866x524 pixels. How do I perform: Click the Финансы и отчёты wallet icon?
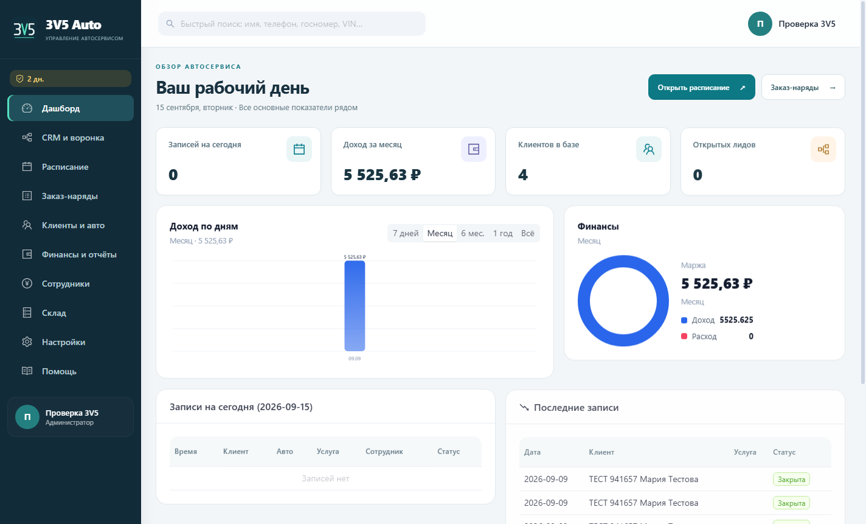tap(27, 254)
